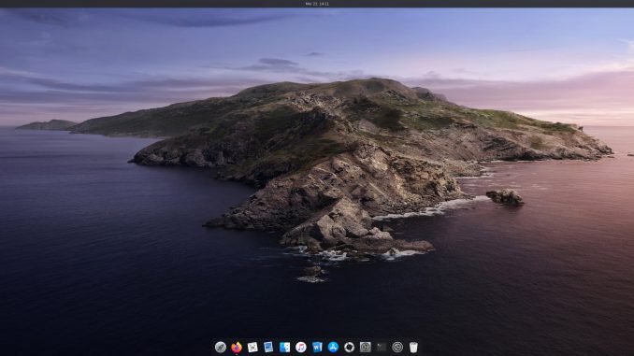Launch Firefox from the dock
This screenshot has height=356, width=634.
click(237, 347)
